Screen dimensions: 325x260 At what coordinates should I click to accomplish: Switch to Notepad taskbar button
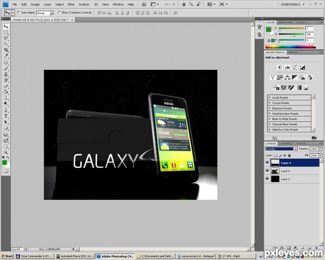coord(196,256)
